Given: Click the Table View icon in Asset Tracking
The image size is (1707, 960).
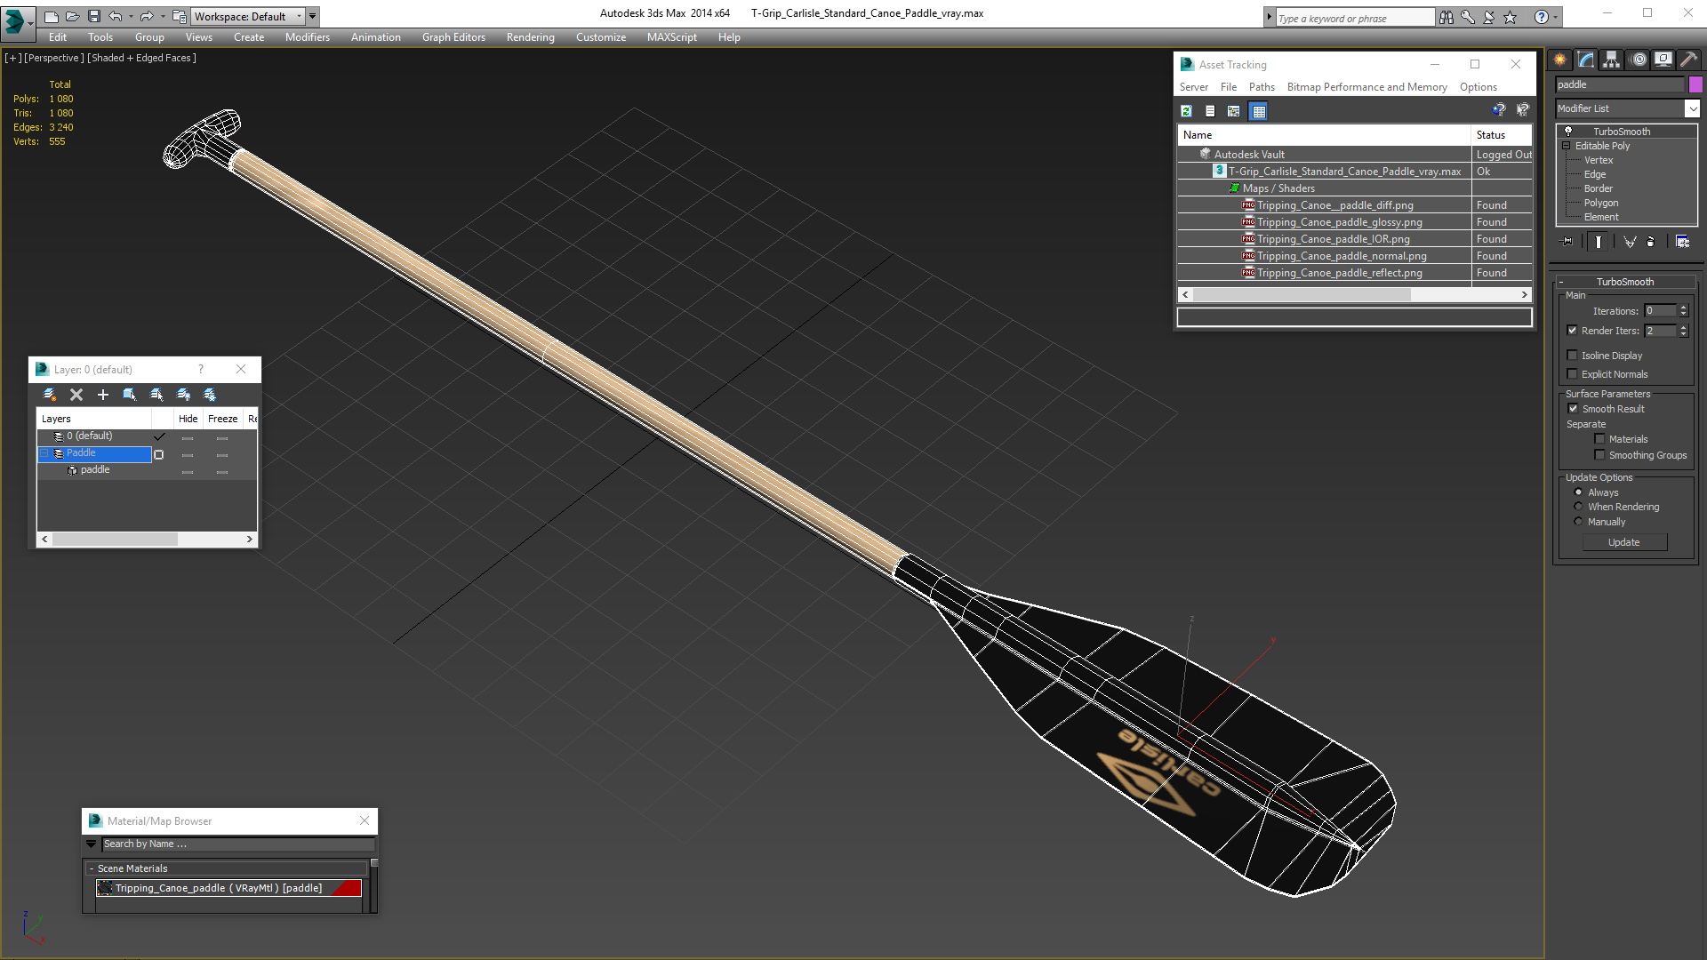Looking at the screenshot, I should [x=1258, y=111].
